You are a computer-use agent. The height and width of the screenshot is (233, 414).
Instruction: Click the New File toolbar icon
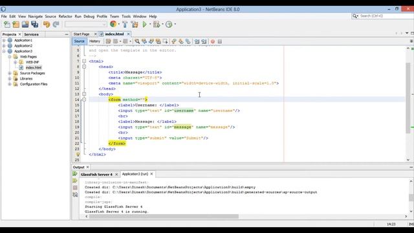click(x=7, y=25)
